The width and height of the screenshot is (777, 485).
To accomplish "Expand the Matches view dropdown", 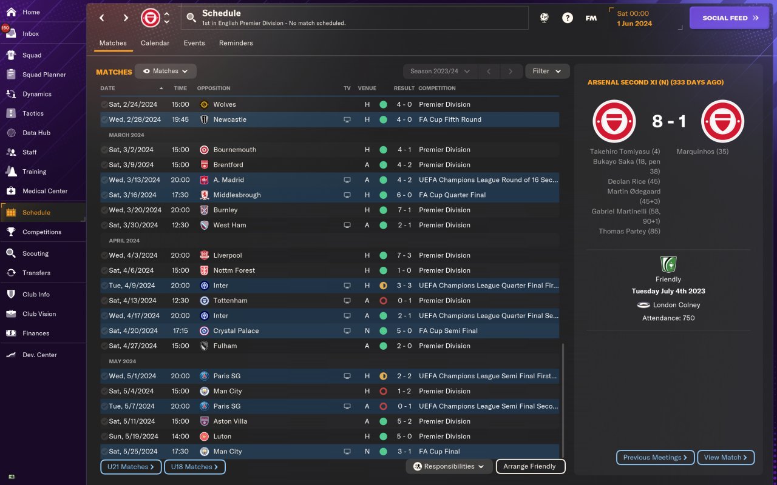I will tap(166, 72).
